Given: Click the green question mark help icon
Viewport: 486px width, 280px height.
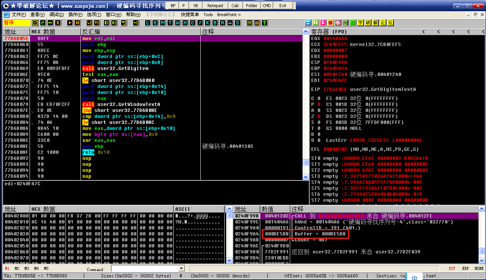Looking at the screenshot, I should pyautogui.click(x=264, y=23).
